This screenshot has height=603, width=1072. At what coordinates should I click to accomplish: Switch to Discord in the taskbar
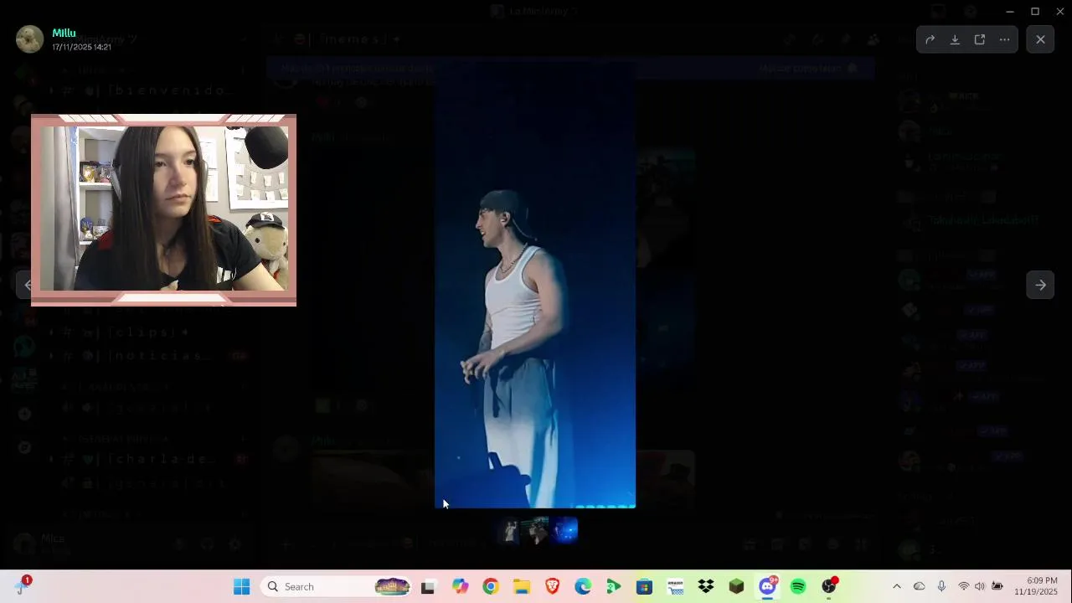(x=767, y=586)
